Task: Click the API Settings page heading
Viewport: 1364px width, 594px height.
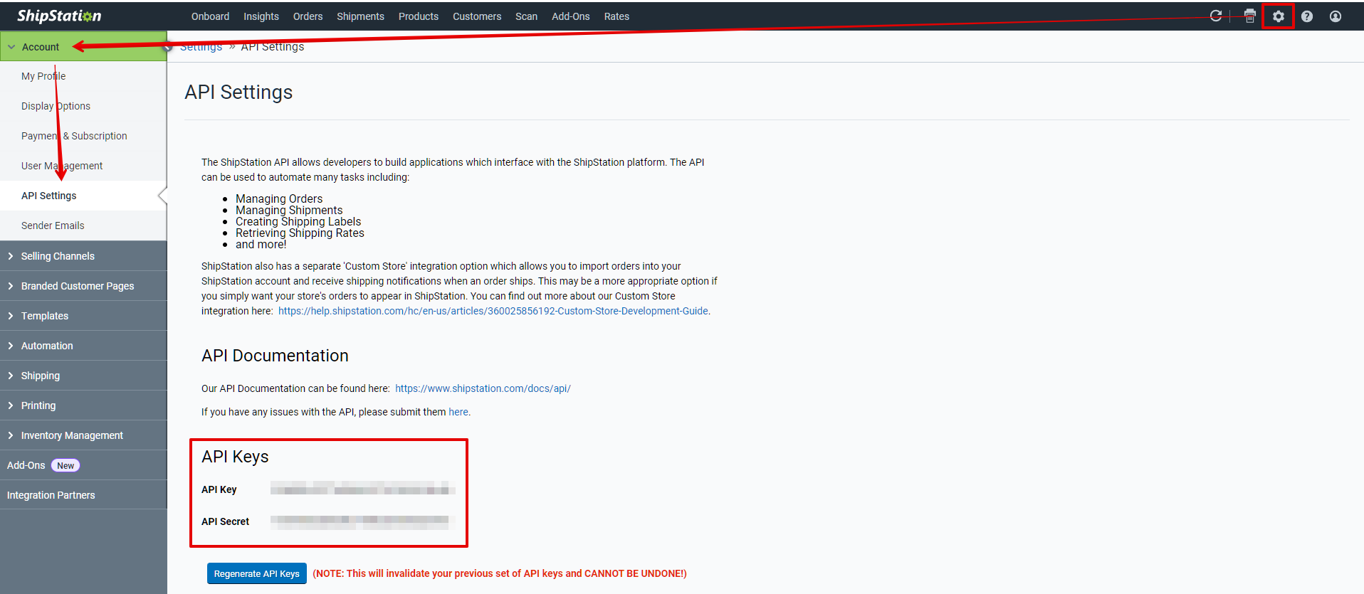Action: 238,92
